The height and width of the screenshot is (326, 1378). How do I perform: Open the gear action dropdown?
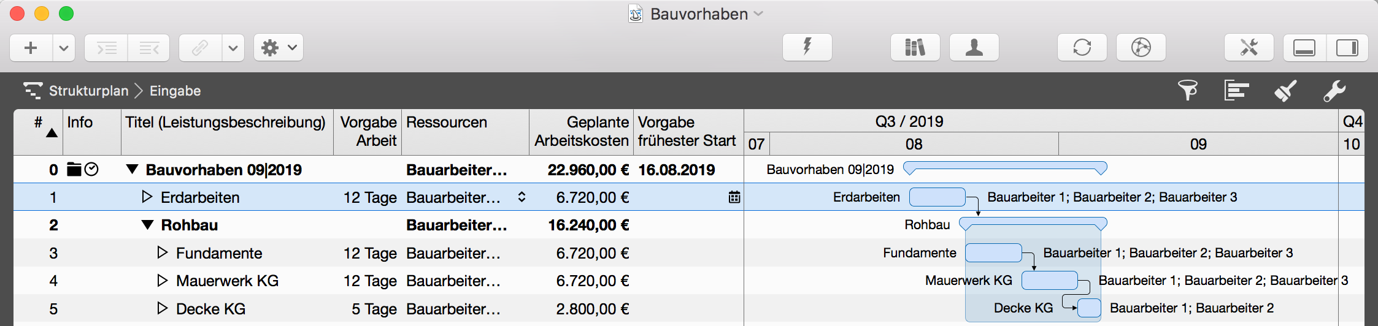coord(279,47)
